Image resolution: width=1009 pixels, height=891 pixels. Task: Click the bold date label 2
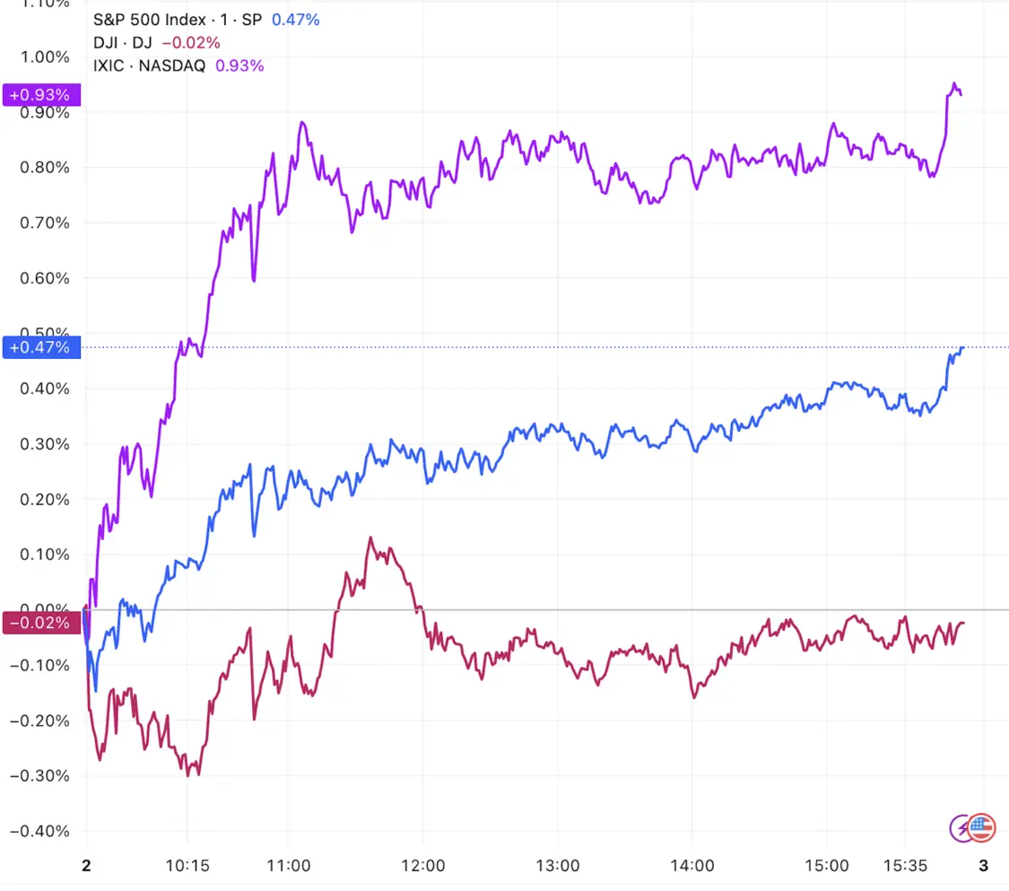click(x=86, y=867)
